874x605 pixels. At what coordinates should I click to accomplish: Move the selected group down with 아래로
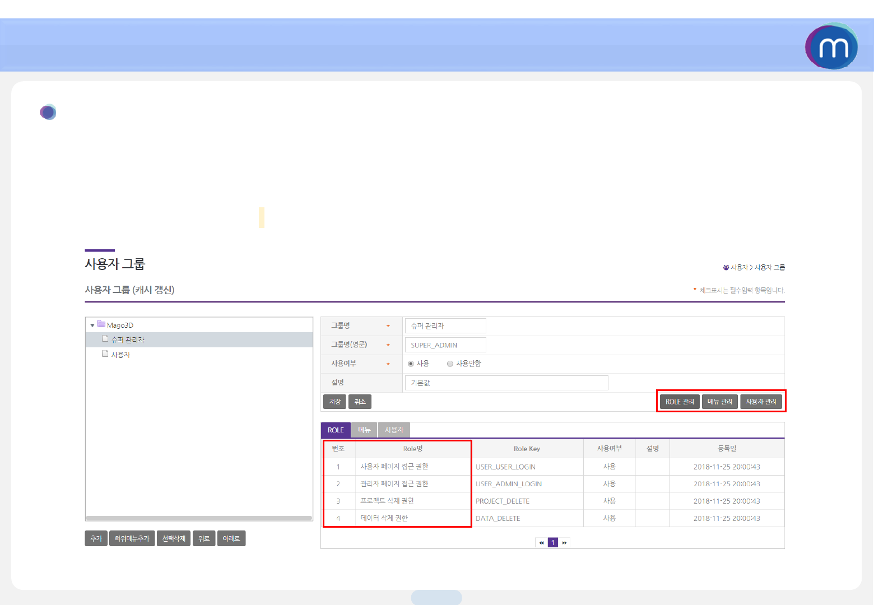(231, 538)
